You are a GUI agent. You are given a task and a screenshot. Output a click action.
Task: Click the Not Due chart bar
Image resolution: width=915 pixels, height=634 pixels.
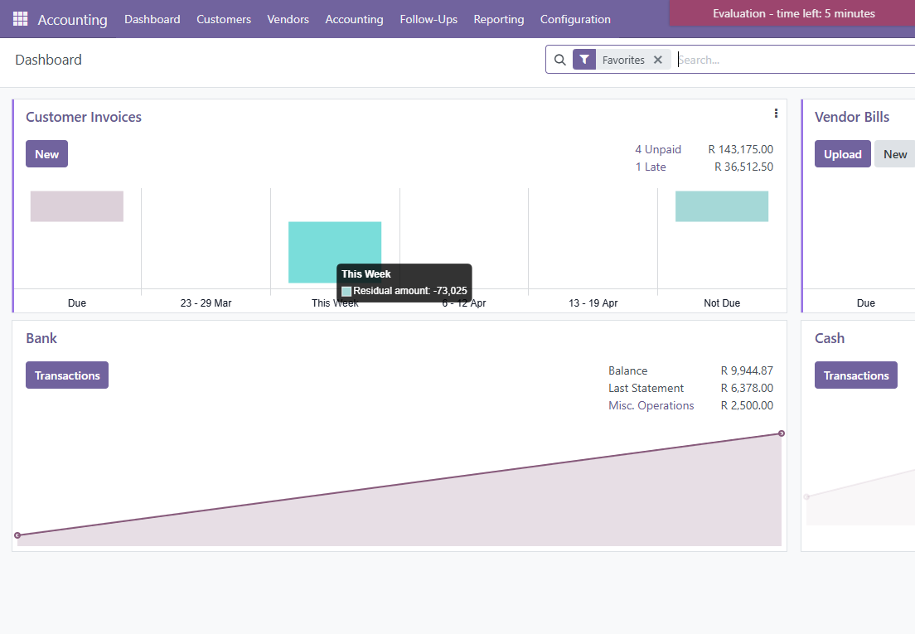coord(722,206)
